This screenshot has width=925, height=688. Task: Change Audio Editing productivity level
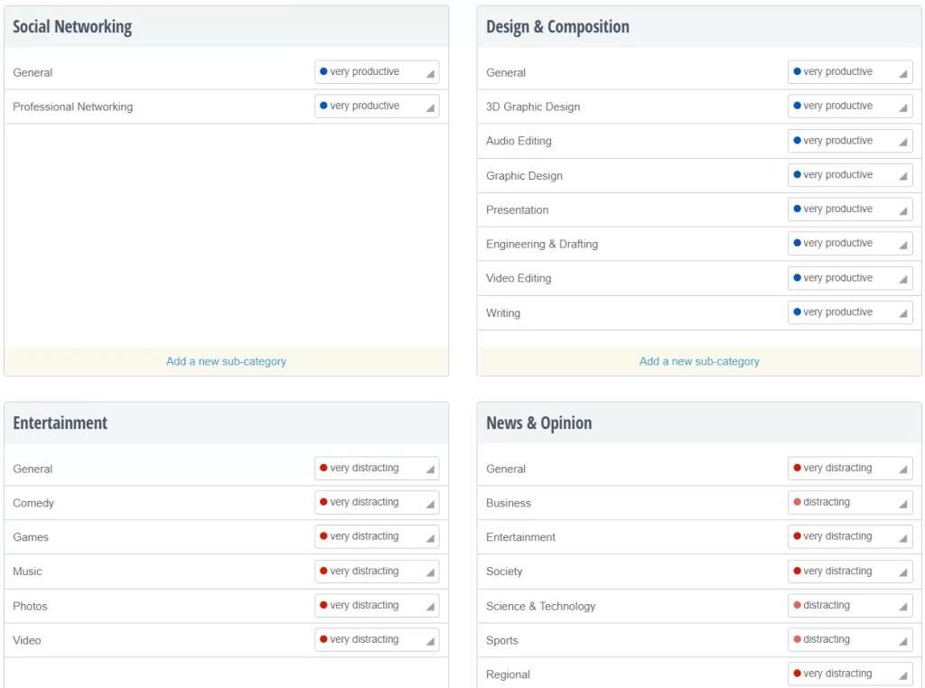[850, 141]
